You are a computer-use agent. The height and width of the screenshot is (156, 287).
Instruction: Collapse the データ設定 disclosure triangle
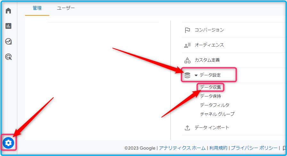point(196,75)
